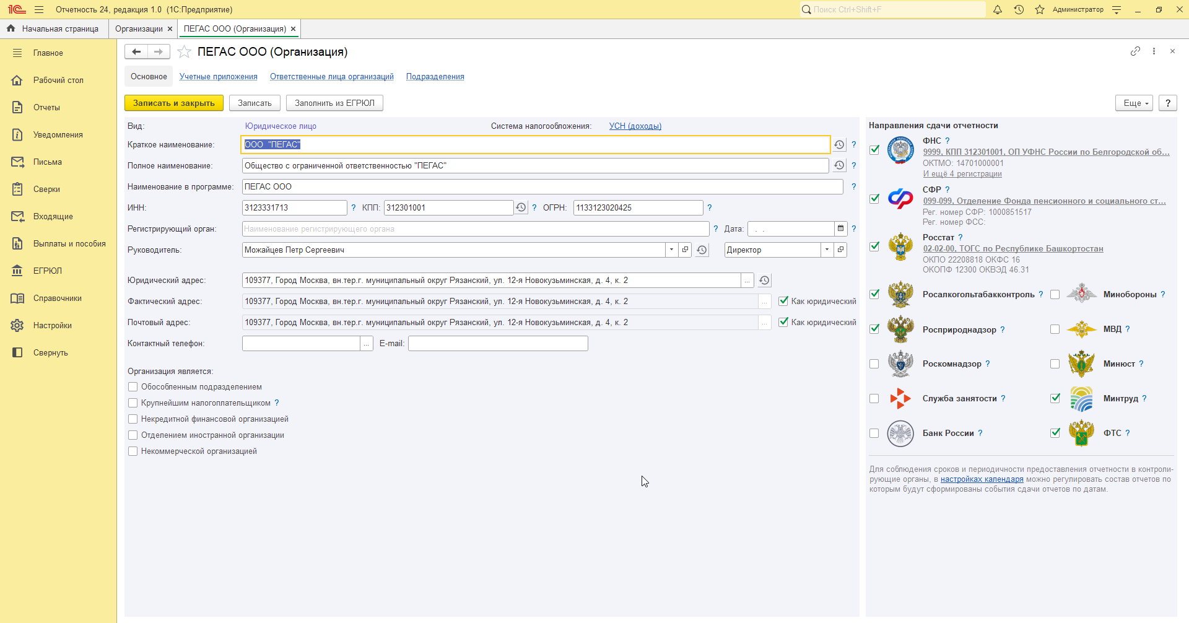Open phone editor for Контактный телефон
This screenshot has height=623, width=1189.
click(367, 344)
